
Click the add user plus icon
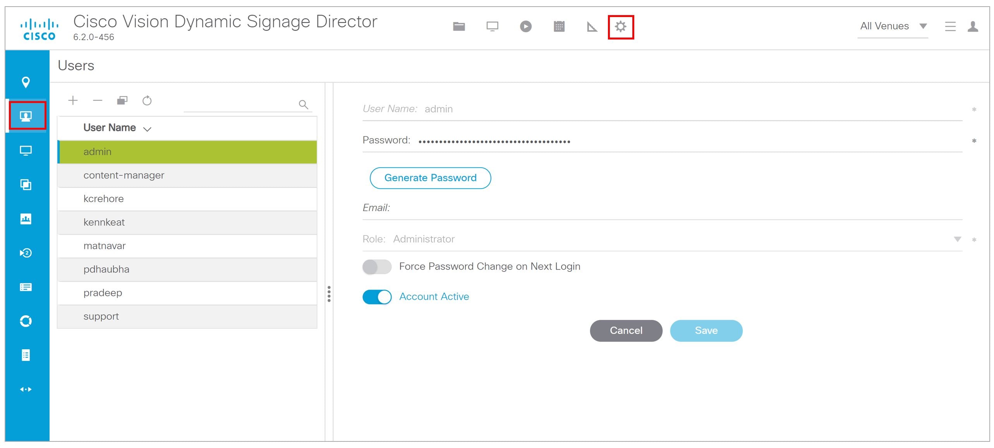click(x=73, y=100)
